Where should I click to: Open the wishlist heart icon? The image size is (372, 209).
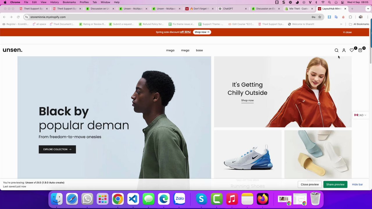point(352,51)
